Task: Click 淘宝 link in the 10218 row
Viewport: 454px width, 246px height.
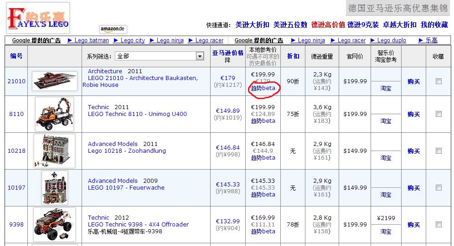Action: point(386,158)
